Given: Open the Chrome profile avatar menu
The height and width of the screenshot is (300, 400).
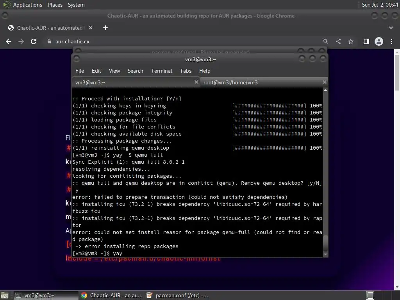Looking at the screenshot, I should tap(379, 41).
